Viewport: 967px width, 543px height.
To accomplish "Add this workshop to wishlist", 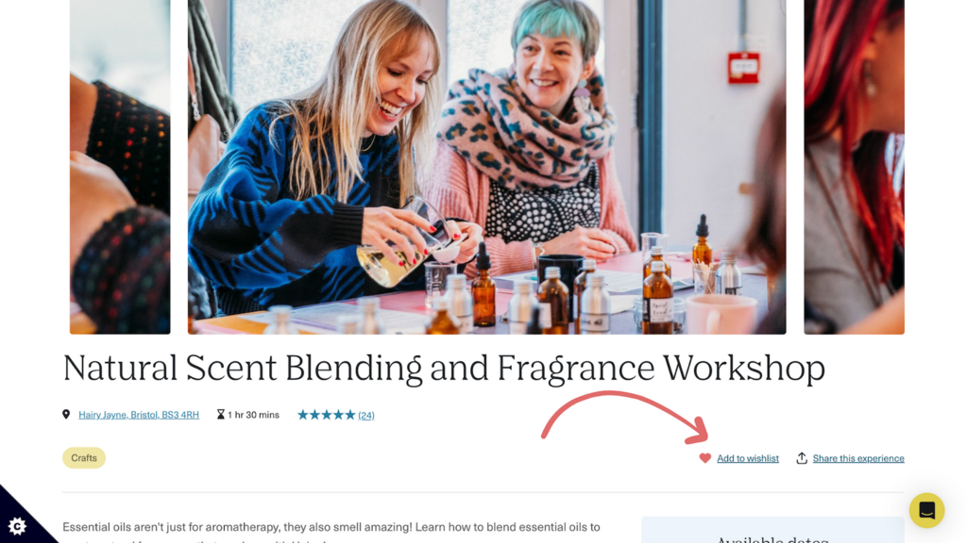I will (x=748, y=458).
